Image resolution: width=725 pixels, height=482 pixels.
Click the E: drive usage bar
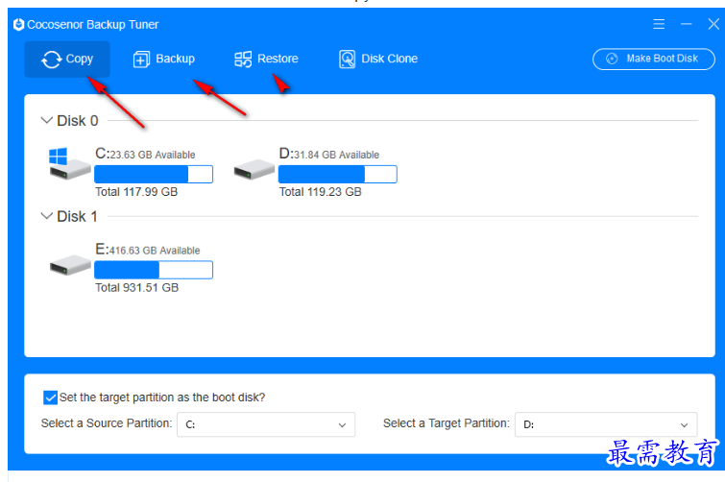[x=154, y=270]
